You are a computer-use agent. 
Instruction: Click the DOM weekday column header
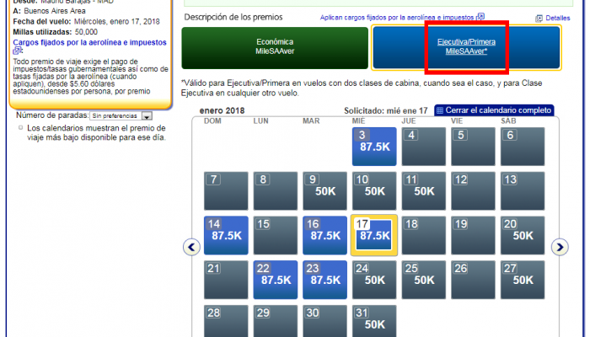pos(212,121)
